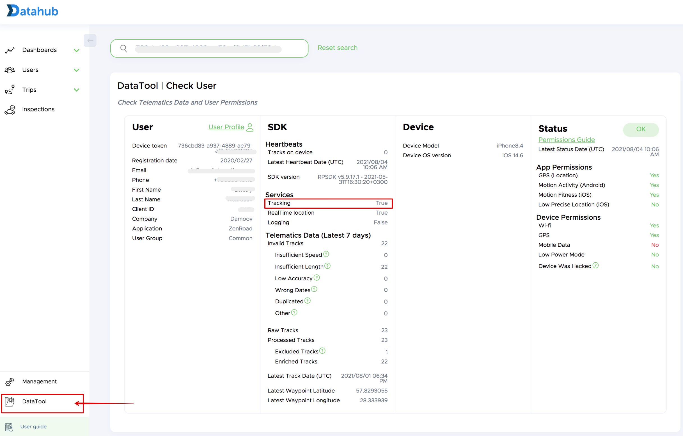Screen dimensions: 683x436
Task: Click the DataTool icon in sidebar
Action: click(x=10, y=402)
